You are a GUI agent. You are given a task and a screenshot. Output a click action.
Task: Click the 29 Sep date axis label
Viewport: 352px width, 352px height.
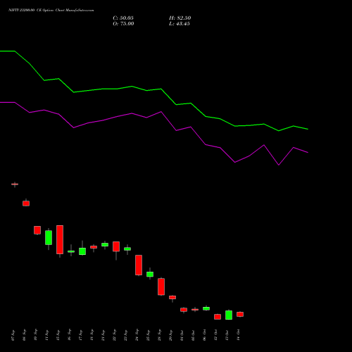(x=170, y=335)
